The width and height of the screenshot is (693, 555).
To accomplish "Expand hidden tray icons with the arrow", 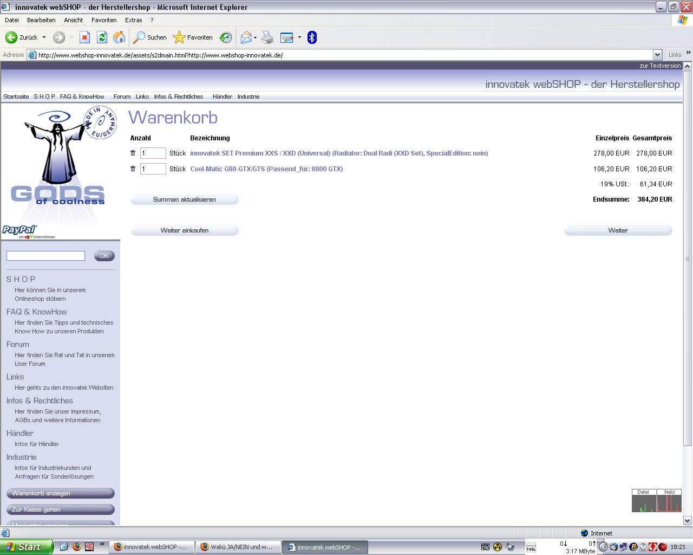I will [603, 547].
